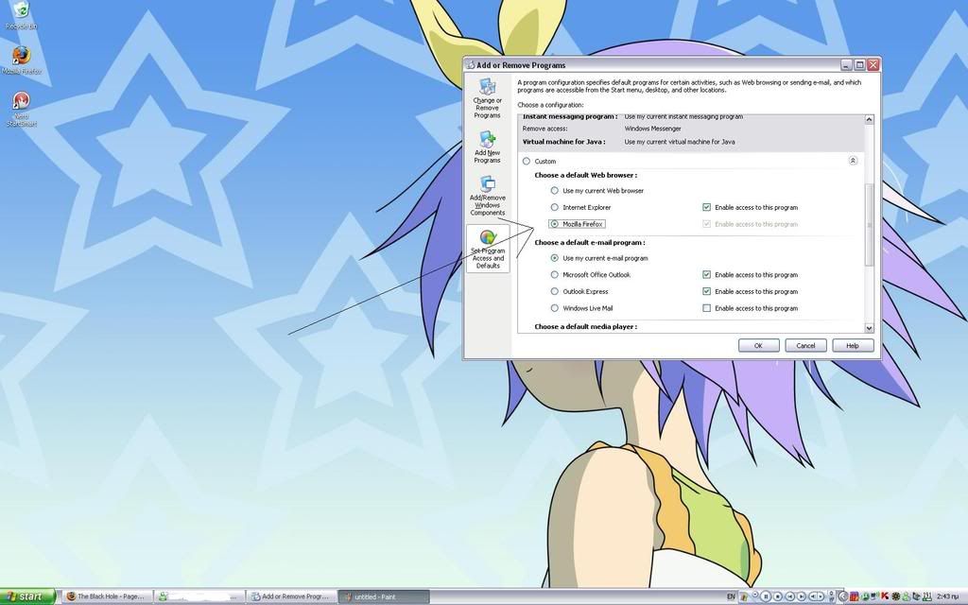The height and width of the screenshot is (605, 968).
Task: Click the scroll up arrow in configuration list
Action: [x=869, y=120]
